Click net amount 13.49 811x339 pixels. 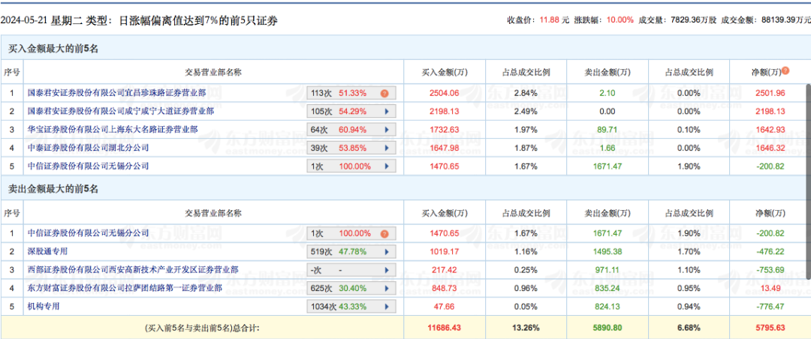coord(770,288)
